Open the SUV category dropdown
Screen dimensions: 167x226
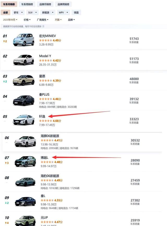tap(32, 12)
